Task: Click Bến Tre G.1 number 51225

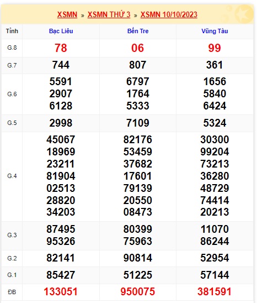Action: point(138,275)
